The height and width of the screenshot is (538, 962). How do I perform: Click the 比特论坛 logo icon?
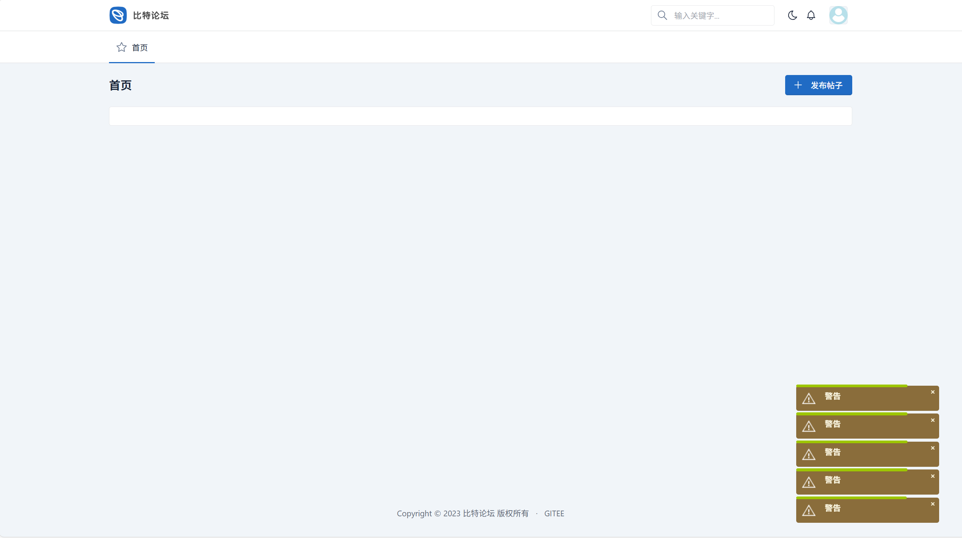pos(118,15)
